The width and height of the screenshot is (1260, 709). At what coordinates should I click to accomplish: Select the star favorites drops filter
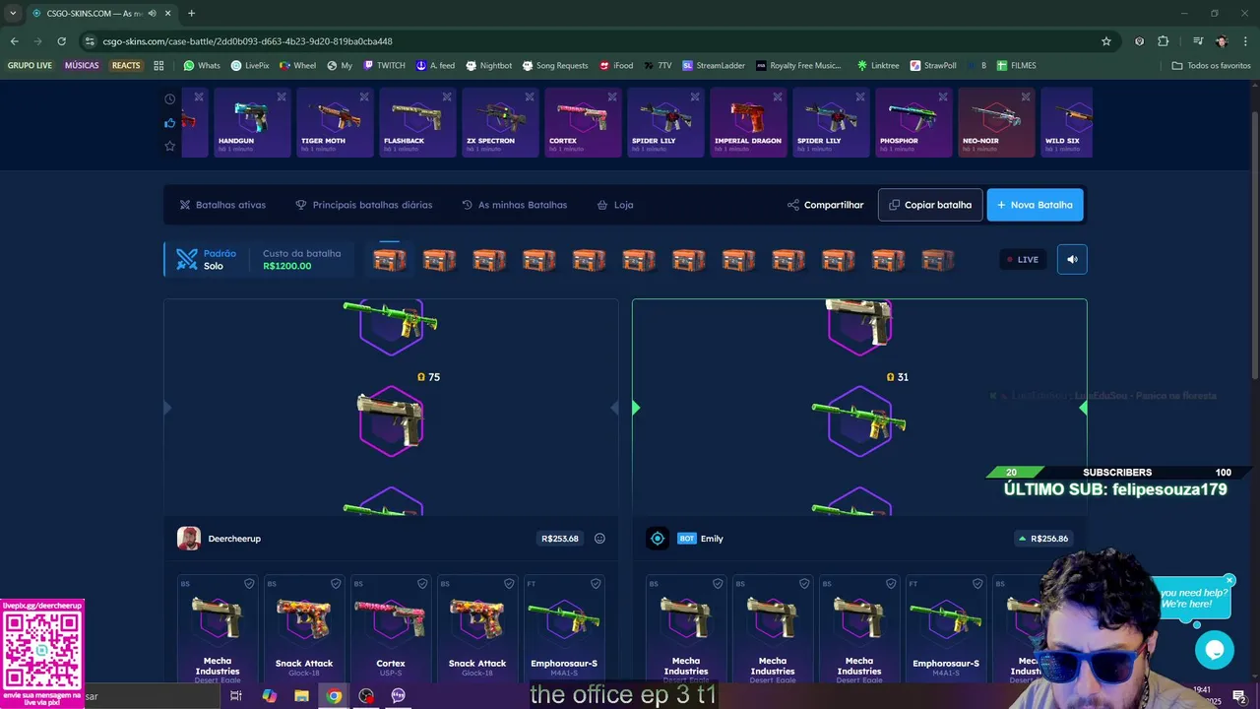170,146
